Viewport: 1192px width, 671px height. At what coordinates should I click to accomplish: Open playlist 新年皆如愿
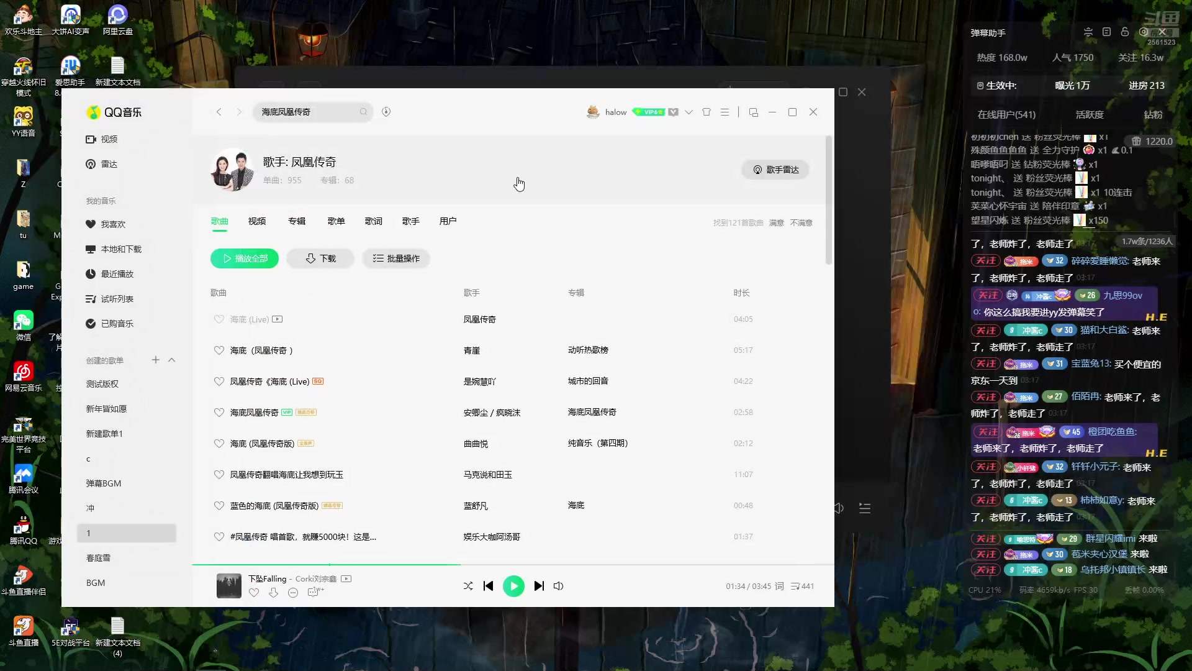[x=106, y=409]
